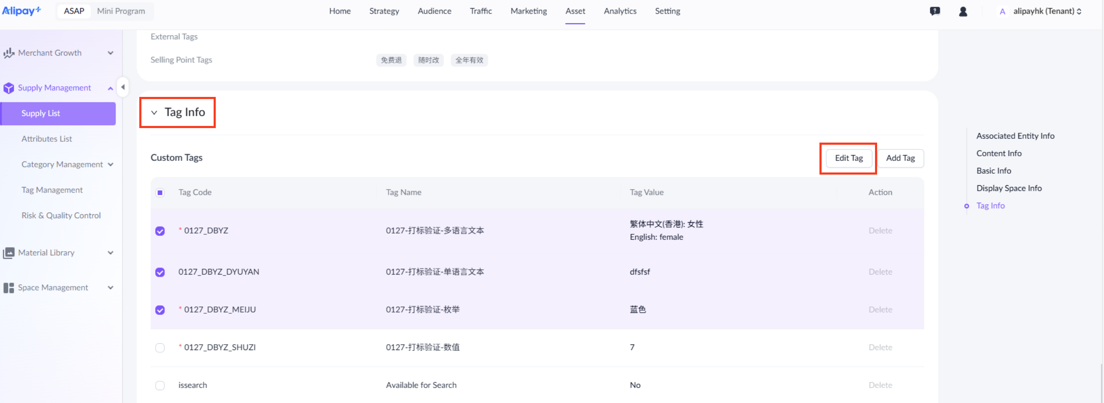Click the Alipay+ logo

[x=21, y=11]
